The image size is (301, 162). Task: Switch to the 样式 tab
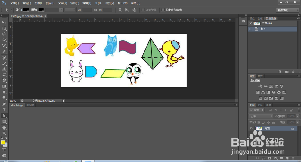point(260,76)
